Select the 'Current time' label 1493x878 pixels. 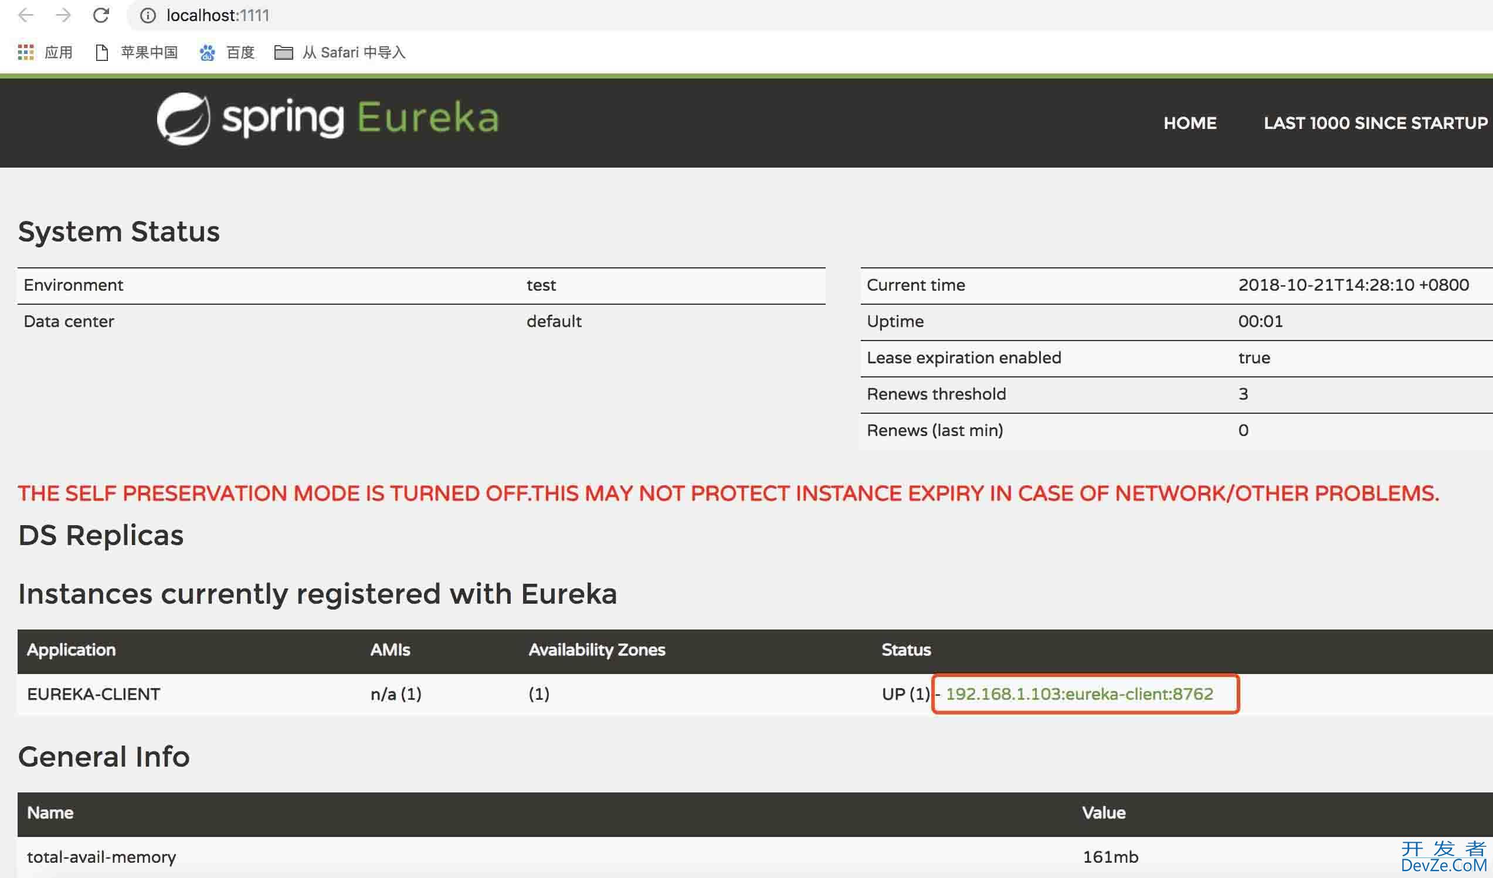pos(915,285)
